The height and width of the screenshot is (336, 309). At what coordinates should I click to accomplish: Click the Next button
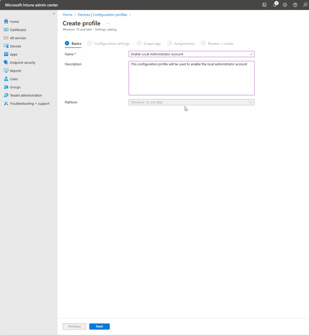coord(99,326)
